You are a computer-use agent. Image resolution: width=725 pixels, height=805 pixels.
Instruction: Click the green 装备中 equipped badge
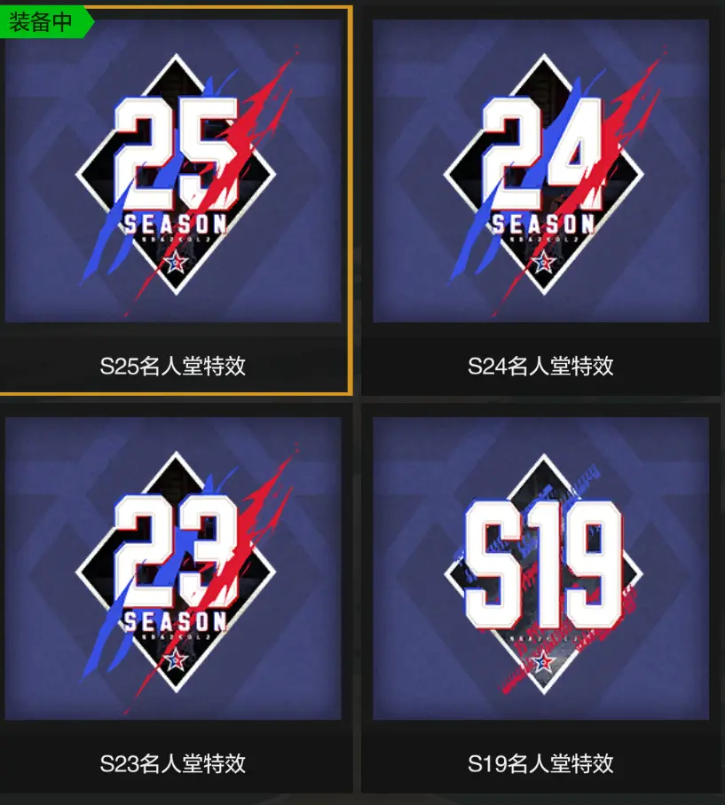pos(45,21)
